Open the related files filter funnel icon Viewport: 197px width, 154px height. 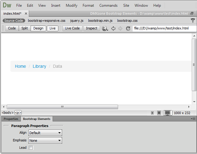(x=193, y=21)
